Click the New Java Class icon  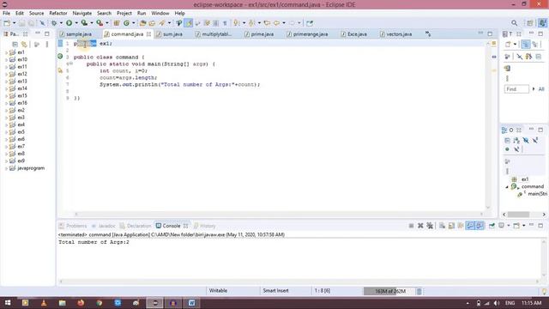click(126, 23)
